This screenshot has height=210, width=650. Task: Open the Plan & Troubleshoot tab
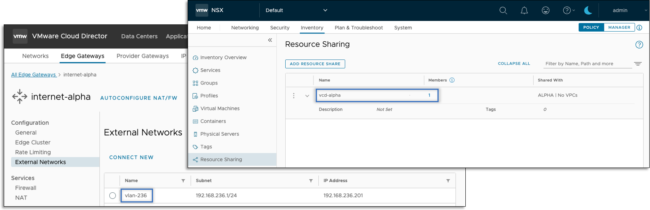(358, 28)
